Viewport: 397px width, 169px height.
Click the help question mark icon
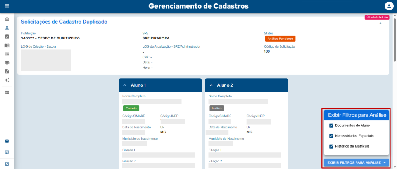(7, 141)
